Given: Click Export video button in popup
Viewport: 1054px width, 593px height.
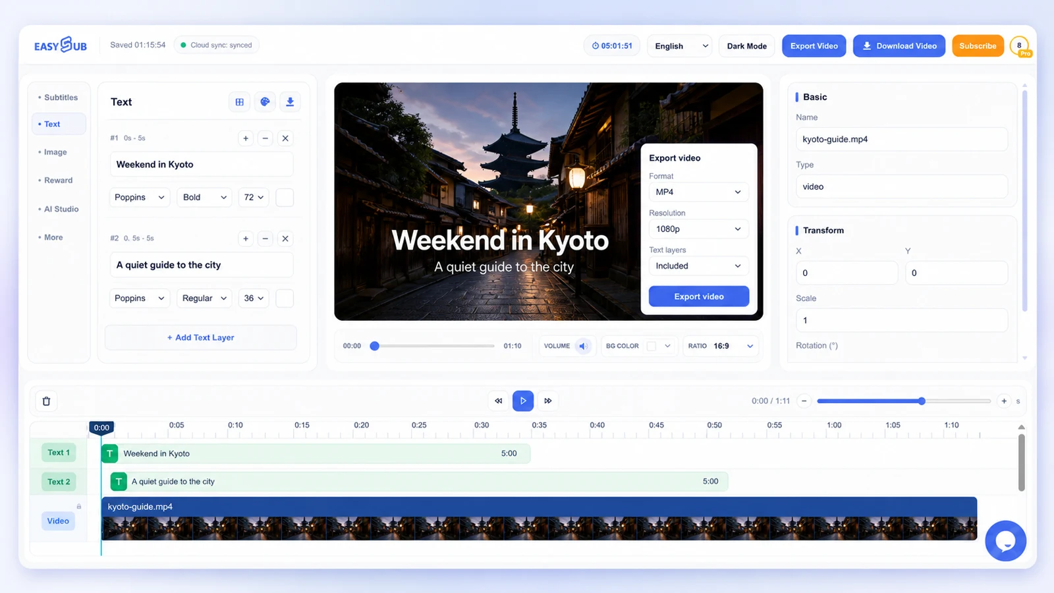Looking at the screenshot, I should 699,296.
